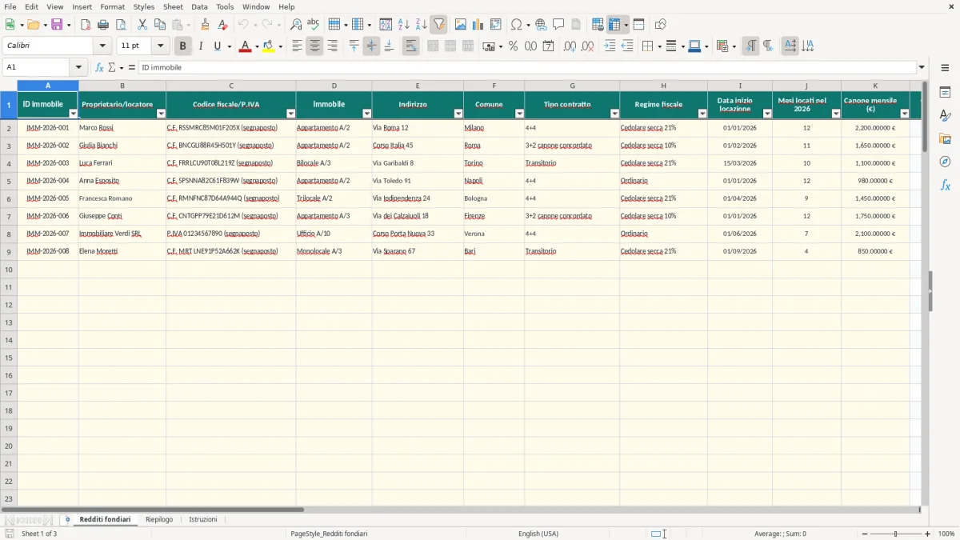The width and height of the screenshot is (960, 540).
Task: Align cell content to the left
Action: 297,46
